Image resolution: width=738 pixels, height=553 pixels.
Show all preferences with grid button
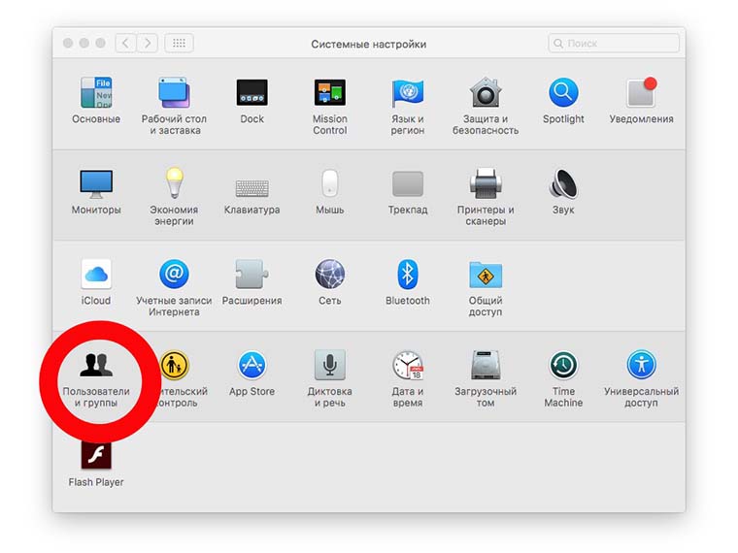[x=179, y=44]
